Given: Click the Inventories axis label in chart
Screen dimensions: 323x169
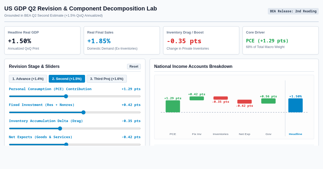Looking at the screenshot, I should 221,134.
